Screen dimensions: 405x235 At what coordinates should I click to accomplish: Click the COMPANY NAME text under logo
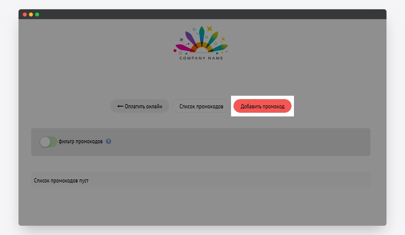tap(201, 58)
